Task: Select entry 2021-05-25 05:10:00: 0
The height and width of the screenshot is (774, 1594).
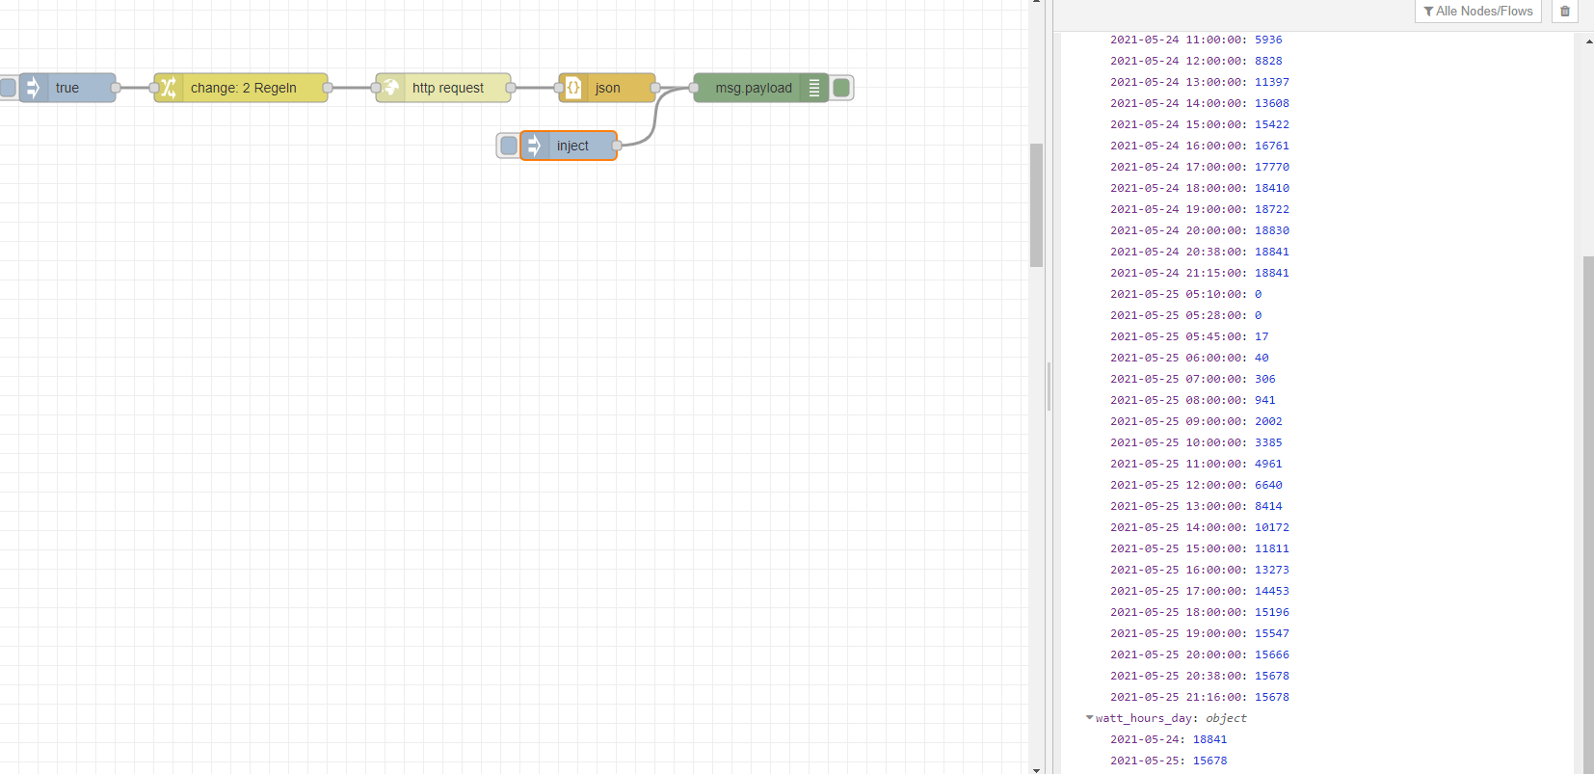Action: 1186,294
